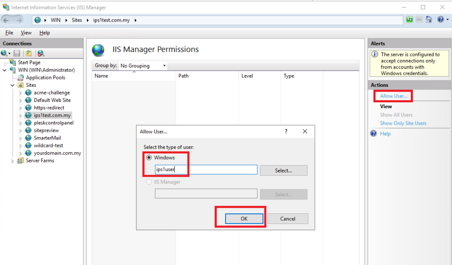452x265 pixels.
Task: Open the View menu
Action: [x=26, y=33]
